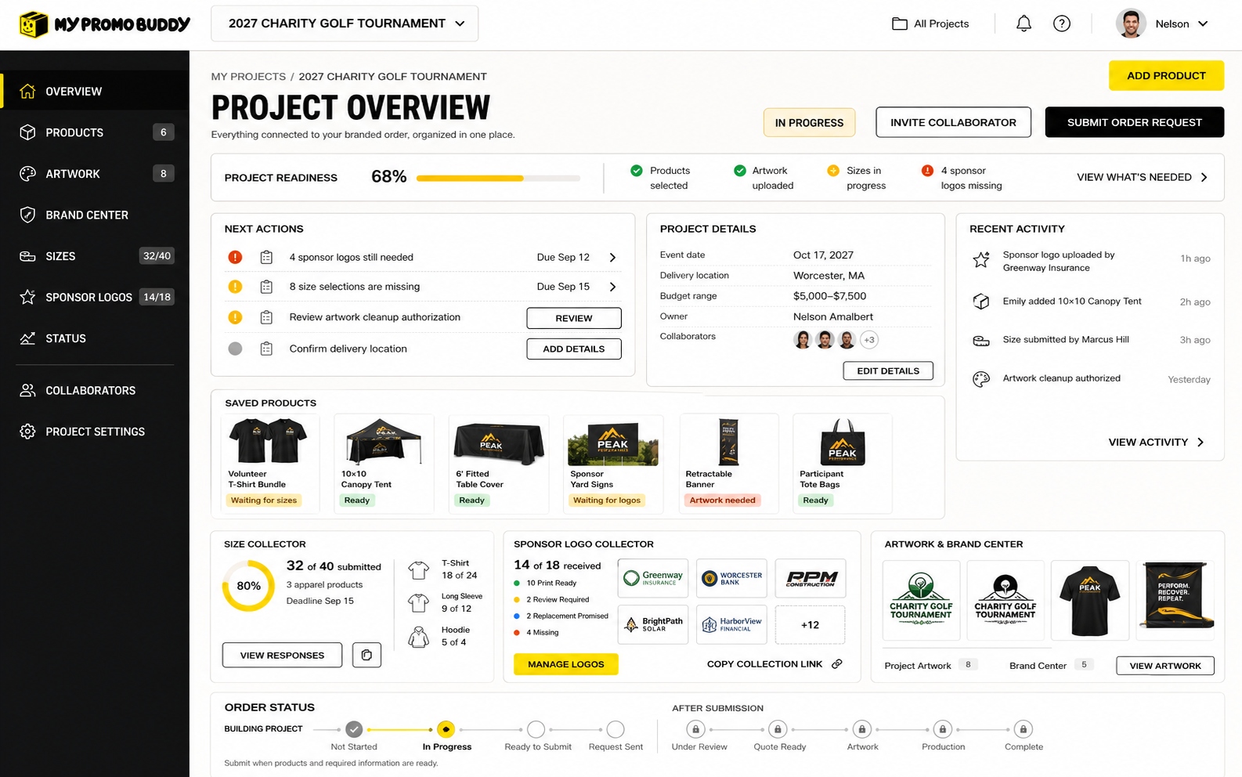Click the Manage Logos button

point(565,664)
